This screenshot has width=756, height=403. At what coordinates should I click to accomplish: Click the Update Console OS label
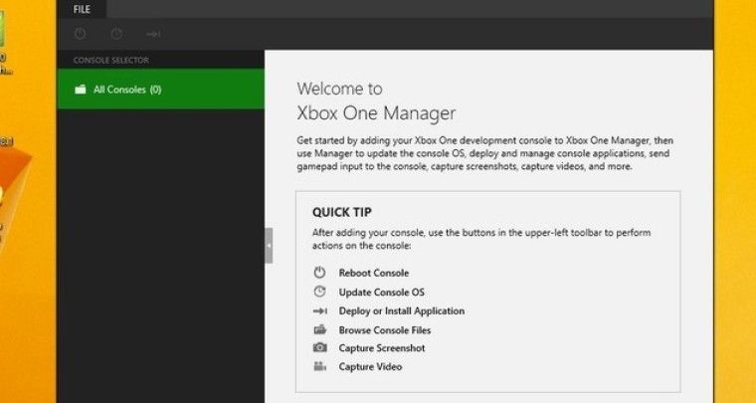coord(381,292)
